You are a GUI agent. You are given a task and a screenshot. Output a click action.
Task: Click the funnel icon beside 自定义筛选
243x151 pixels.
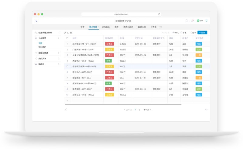click(x=36, y=53)
